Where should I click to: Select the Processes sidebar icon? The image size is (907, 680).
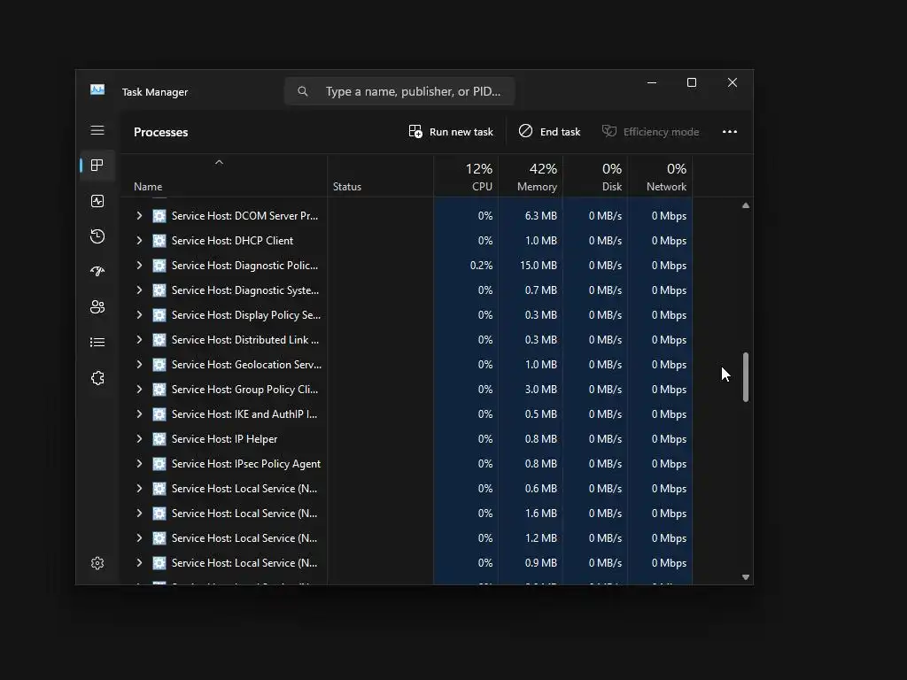click(x=97, y=166)
